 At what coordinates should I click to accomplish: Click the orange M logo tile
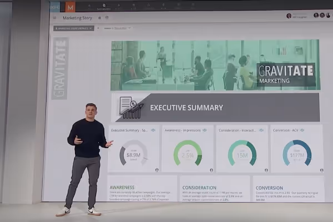[70, 7]
